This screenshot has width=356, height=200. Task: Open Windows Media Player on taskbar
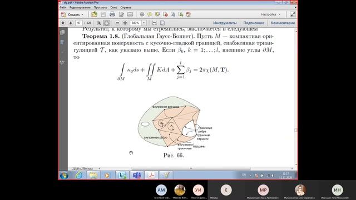coord(107,176)
